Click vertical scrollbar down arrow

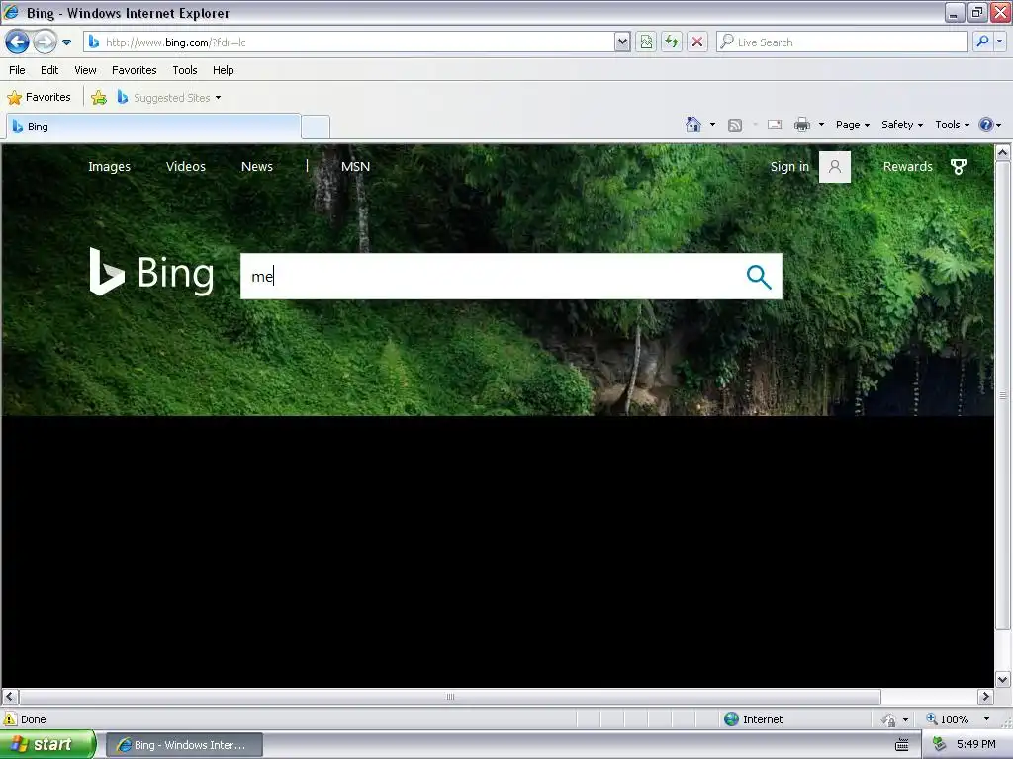pos(1003,679)
